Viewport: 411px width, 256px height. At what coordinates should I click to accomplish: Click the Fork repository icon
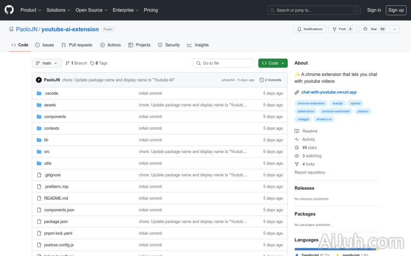[335, 29]
